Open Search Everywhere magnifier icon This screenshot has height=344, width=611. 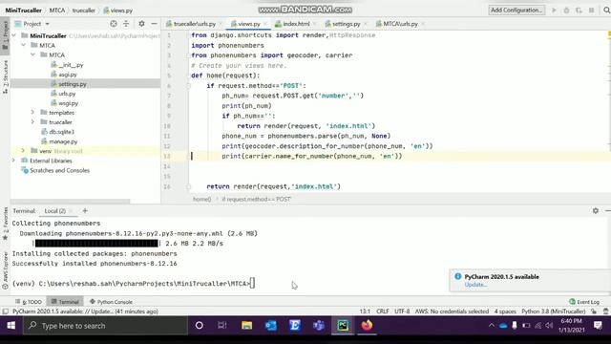tap(606, 11)
